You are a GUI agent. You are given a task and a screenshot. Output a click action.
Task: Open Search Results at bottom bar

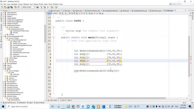click(39, 103)
